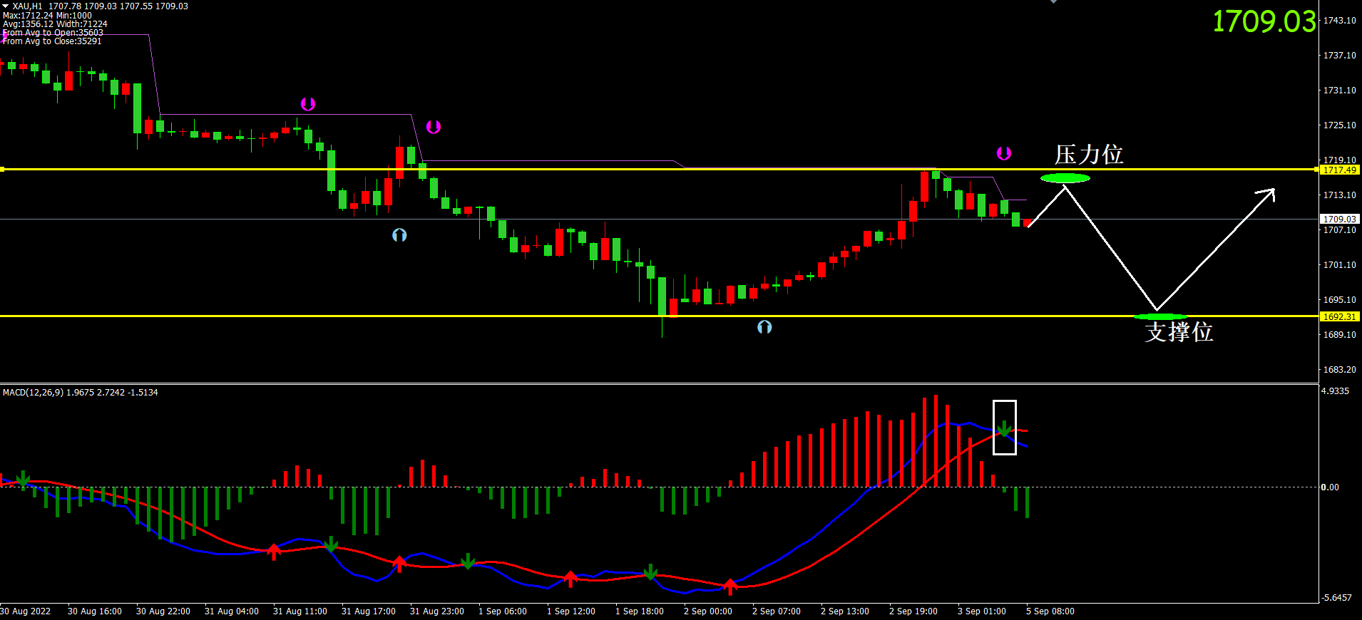This screenshot has height=620, width=1362.
Task: Click the MACD(12,26,9) indicator label
Action: 81,393
